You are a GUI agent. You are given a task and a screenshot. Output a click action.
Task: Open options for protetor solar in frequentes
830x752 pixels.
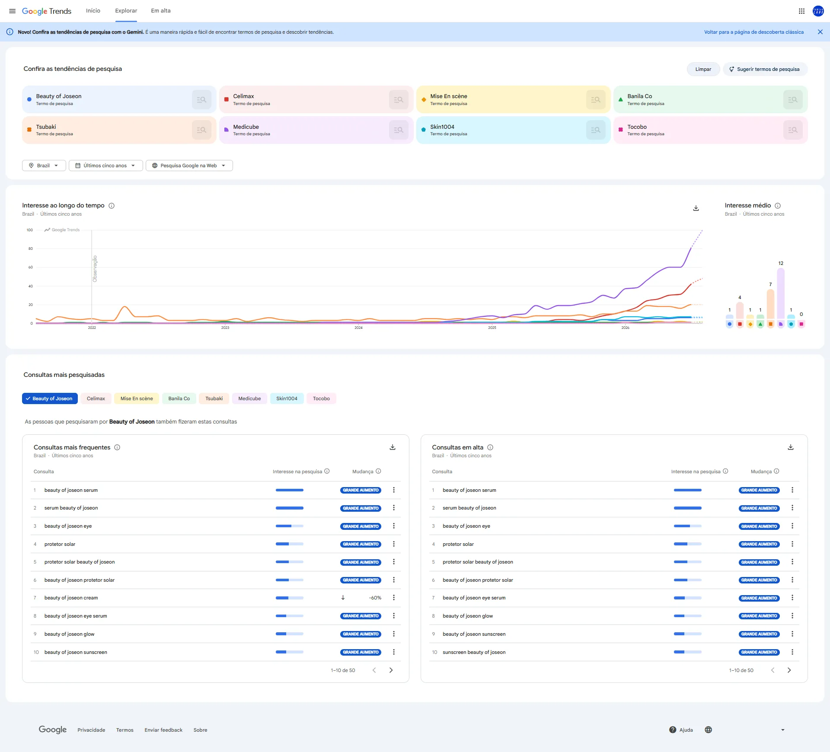[394, 544]
